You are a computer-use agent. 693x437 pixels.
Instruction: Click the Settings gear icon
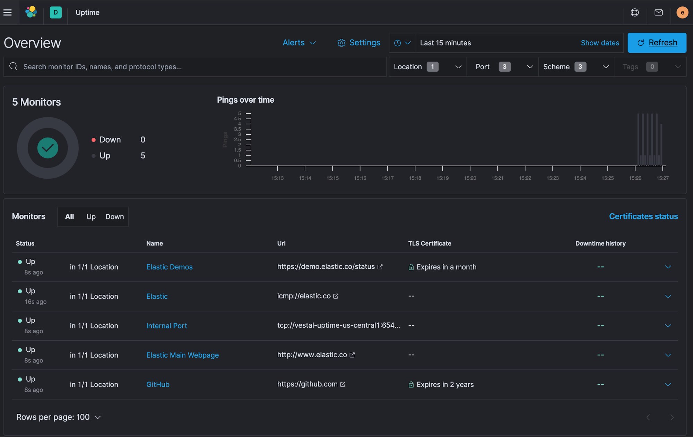click(341, 43)
